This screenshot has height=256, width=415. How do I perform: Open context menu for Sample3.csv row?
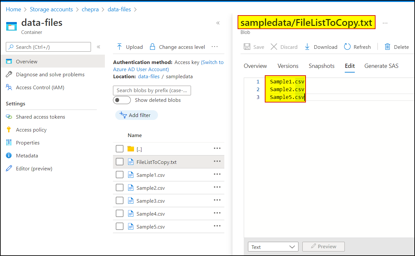click(x=217, y=200)
